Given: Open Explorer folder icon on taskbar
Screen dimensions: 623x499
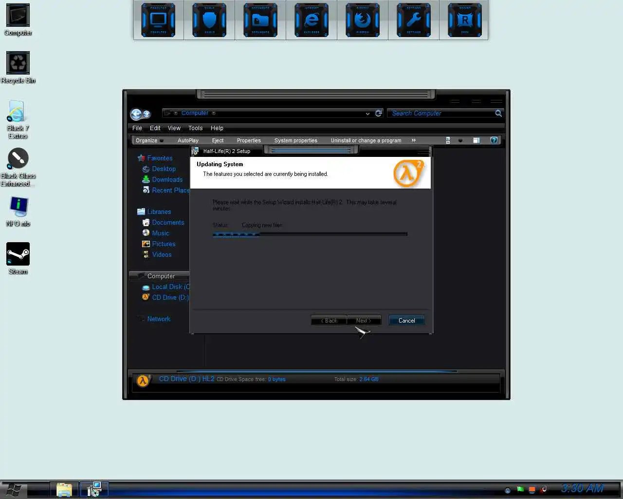Looking at the screenshot, I should pos(64,490).
